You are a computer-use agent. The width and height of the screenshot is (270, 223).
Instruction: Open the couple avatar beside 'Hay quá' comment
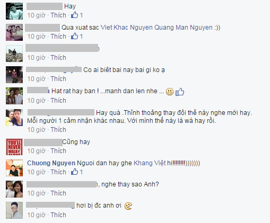14,118
